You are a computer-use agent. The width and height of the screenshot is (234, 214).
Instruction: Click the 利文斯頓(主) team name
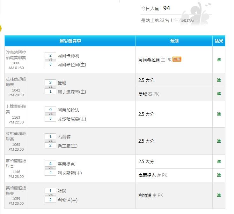coord(69,173)
